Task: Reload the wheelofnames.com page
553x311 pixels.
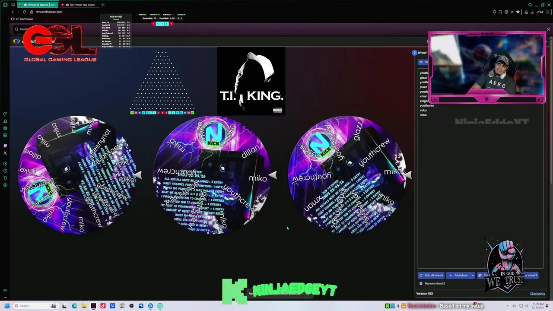Action: point(24,12)
